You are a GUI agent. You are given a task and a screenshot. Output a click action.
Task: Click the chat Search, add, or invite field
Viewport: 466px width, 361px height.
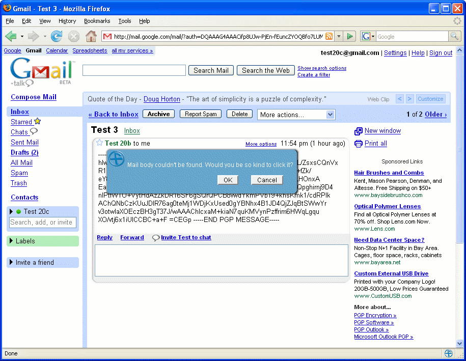pos(42,222)
